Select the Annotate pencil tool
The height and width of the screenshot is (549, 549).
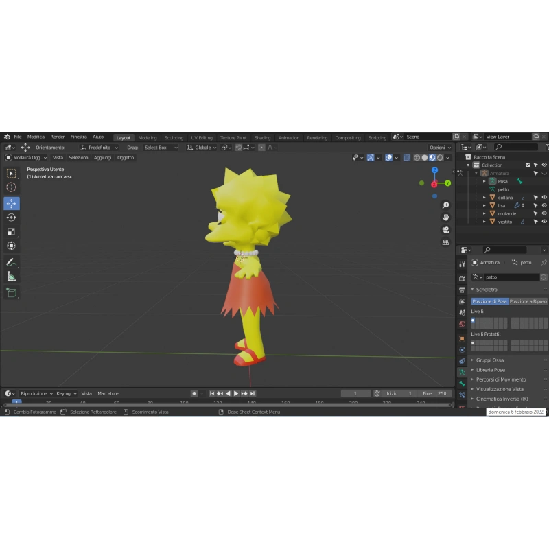click(11, 262)
